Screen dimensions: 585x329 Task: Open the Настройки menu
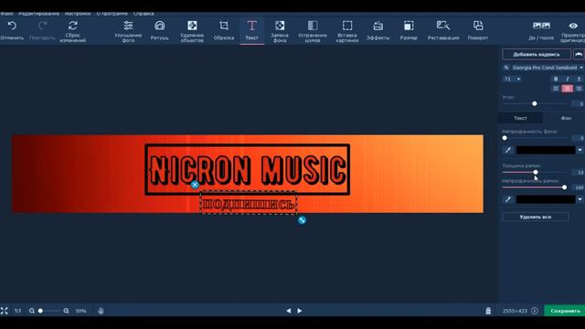pos(78,14)
